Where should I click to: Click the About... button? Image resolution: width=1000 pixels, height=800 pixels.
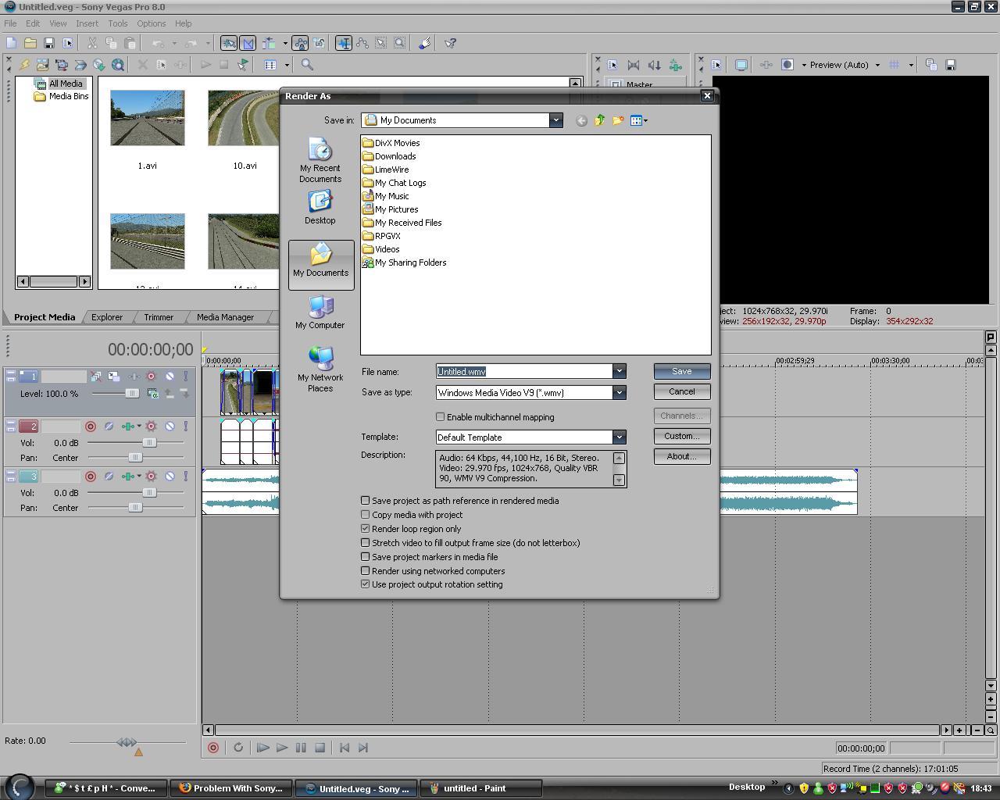click(x=682, y=456)
